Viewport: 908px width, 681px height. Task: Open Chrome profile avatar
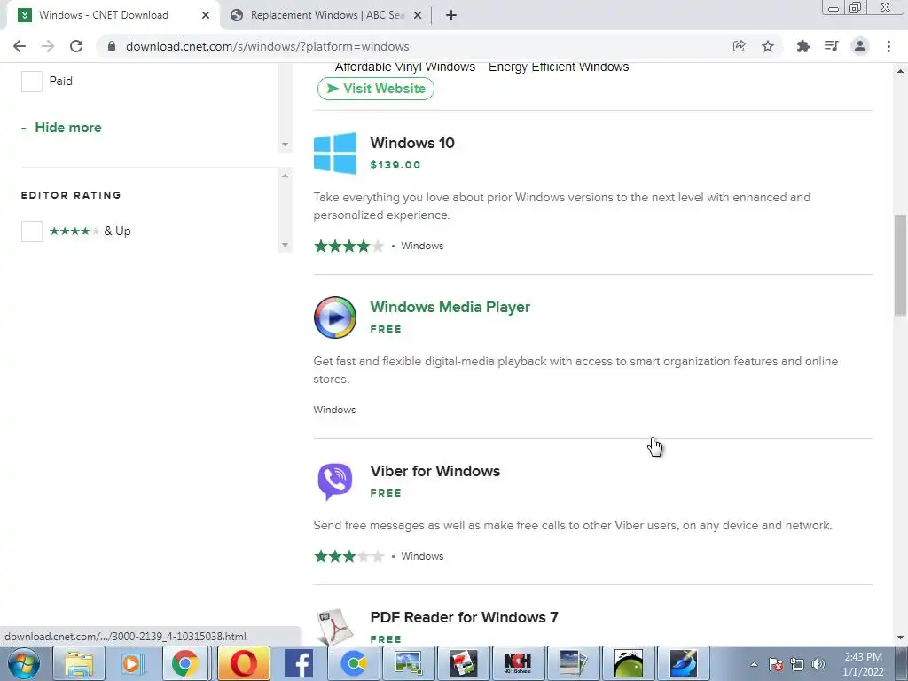tap(860, 46)
